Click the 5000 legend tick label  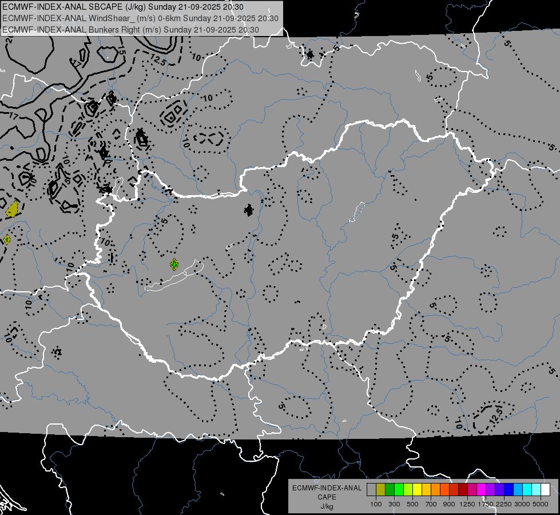click(541, 504)
